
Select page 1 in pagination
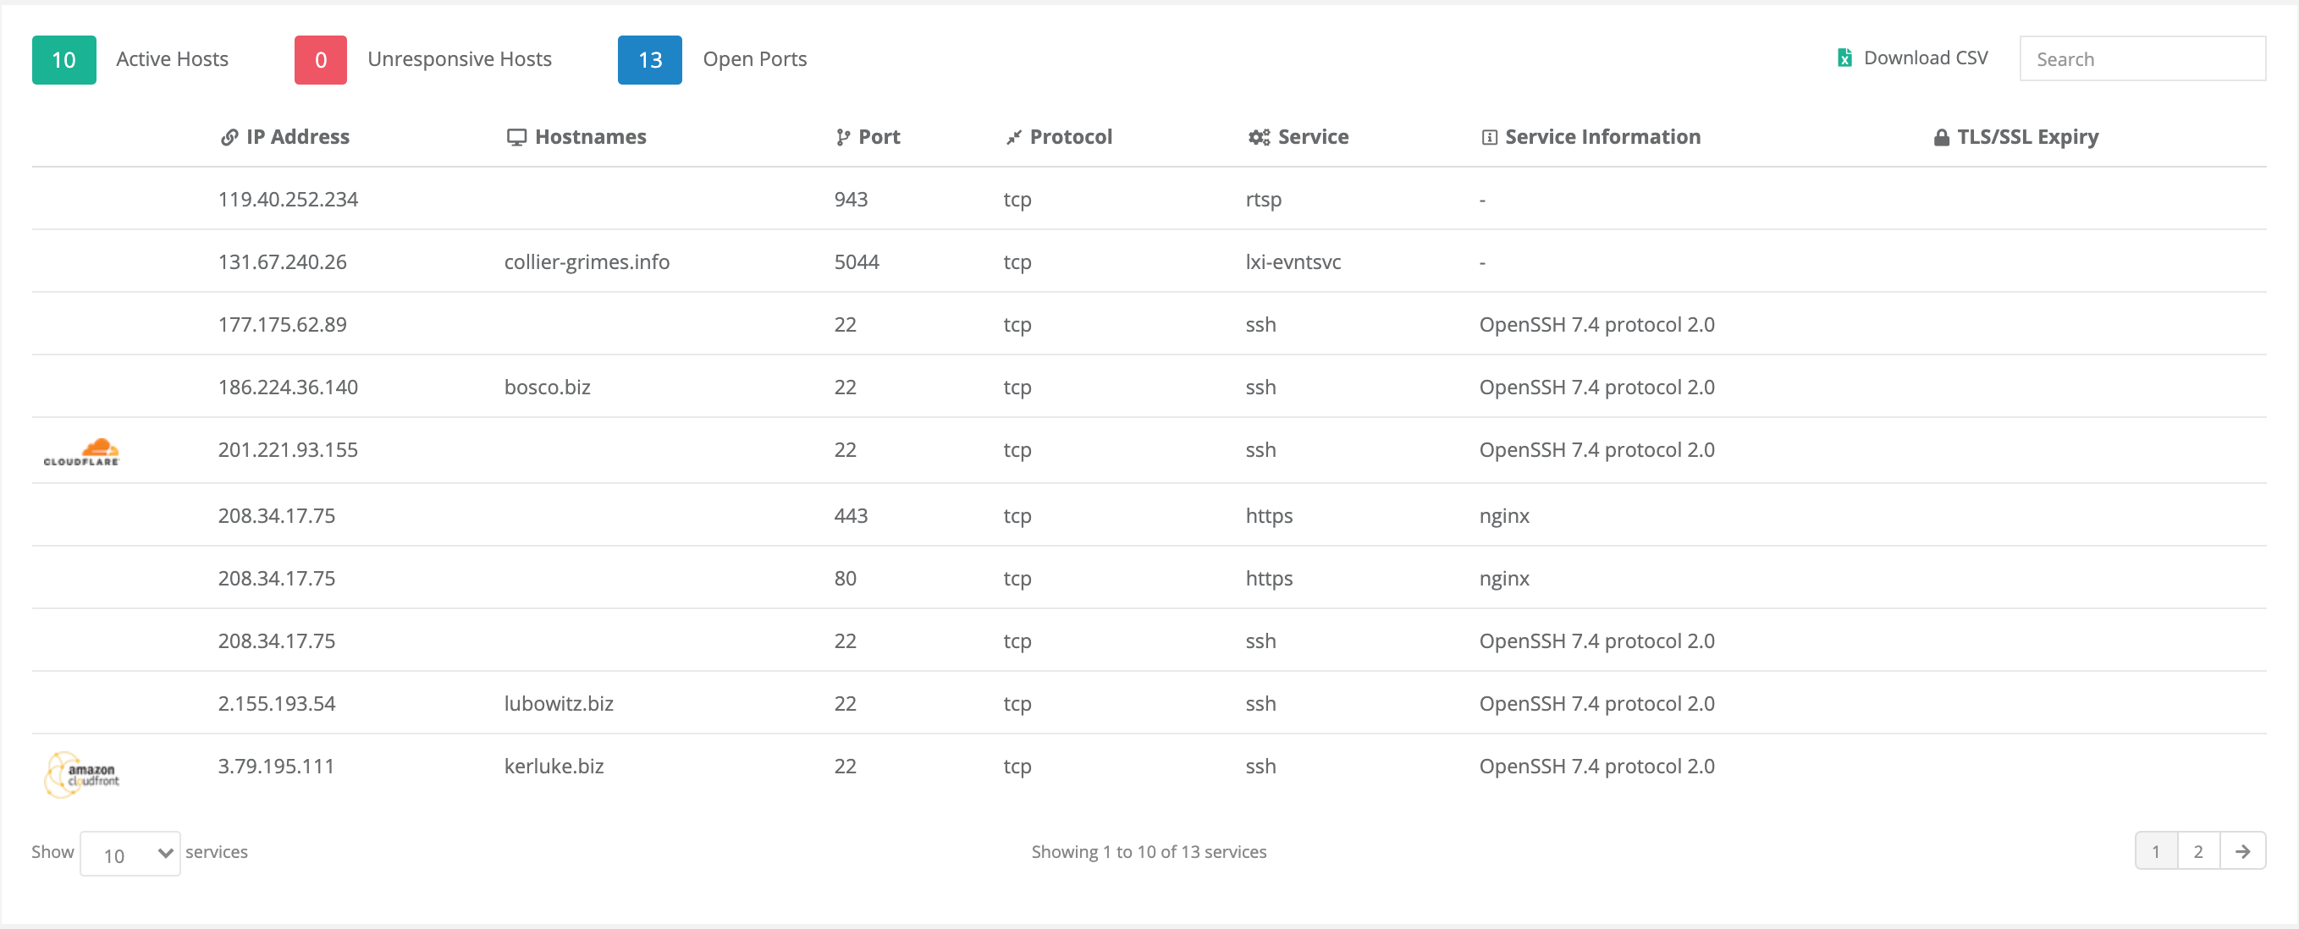tap(2156, 851)
